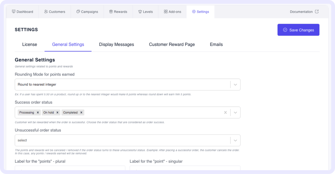335x174 pixels.
Task: Click the Save Changes button
Action: pyautogui.click(x=298, y=30)
